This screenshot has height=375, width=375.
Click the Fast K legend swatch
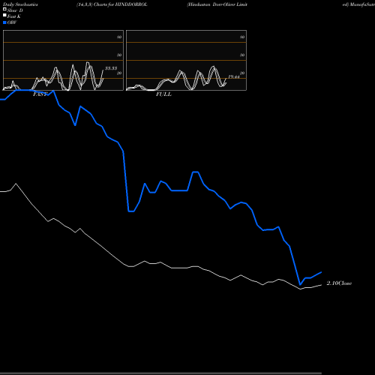4,15
